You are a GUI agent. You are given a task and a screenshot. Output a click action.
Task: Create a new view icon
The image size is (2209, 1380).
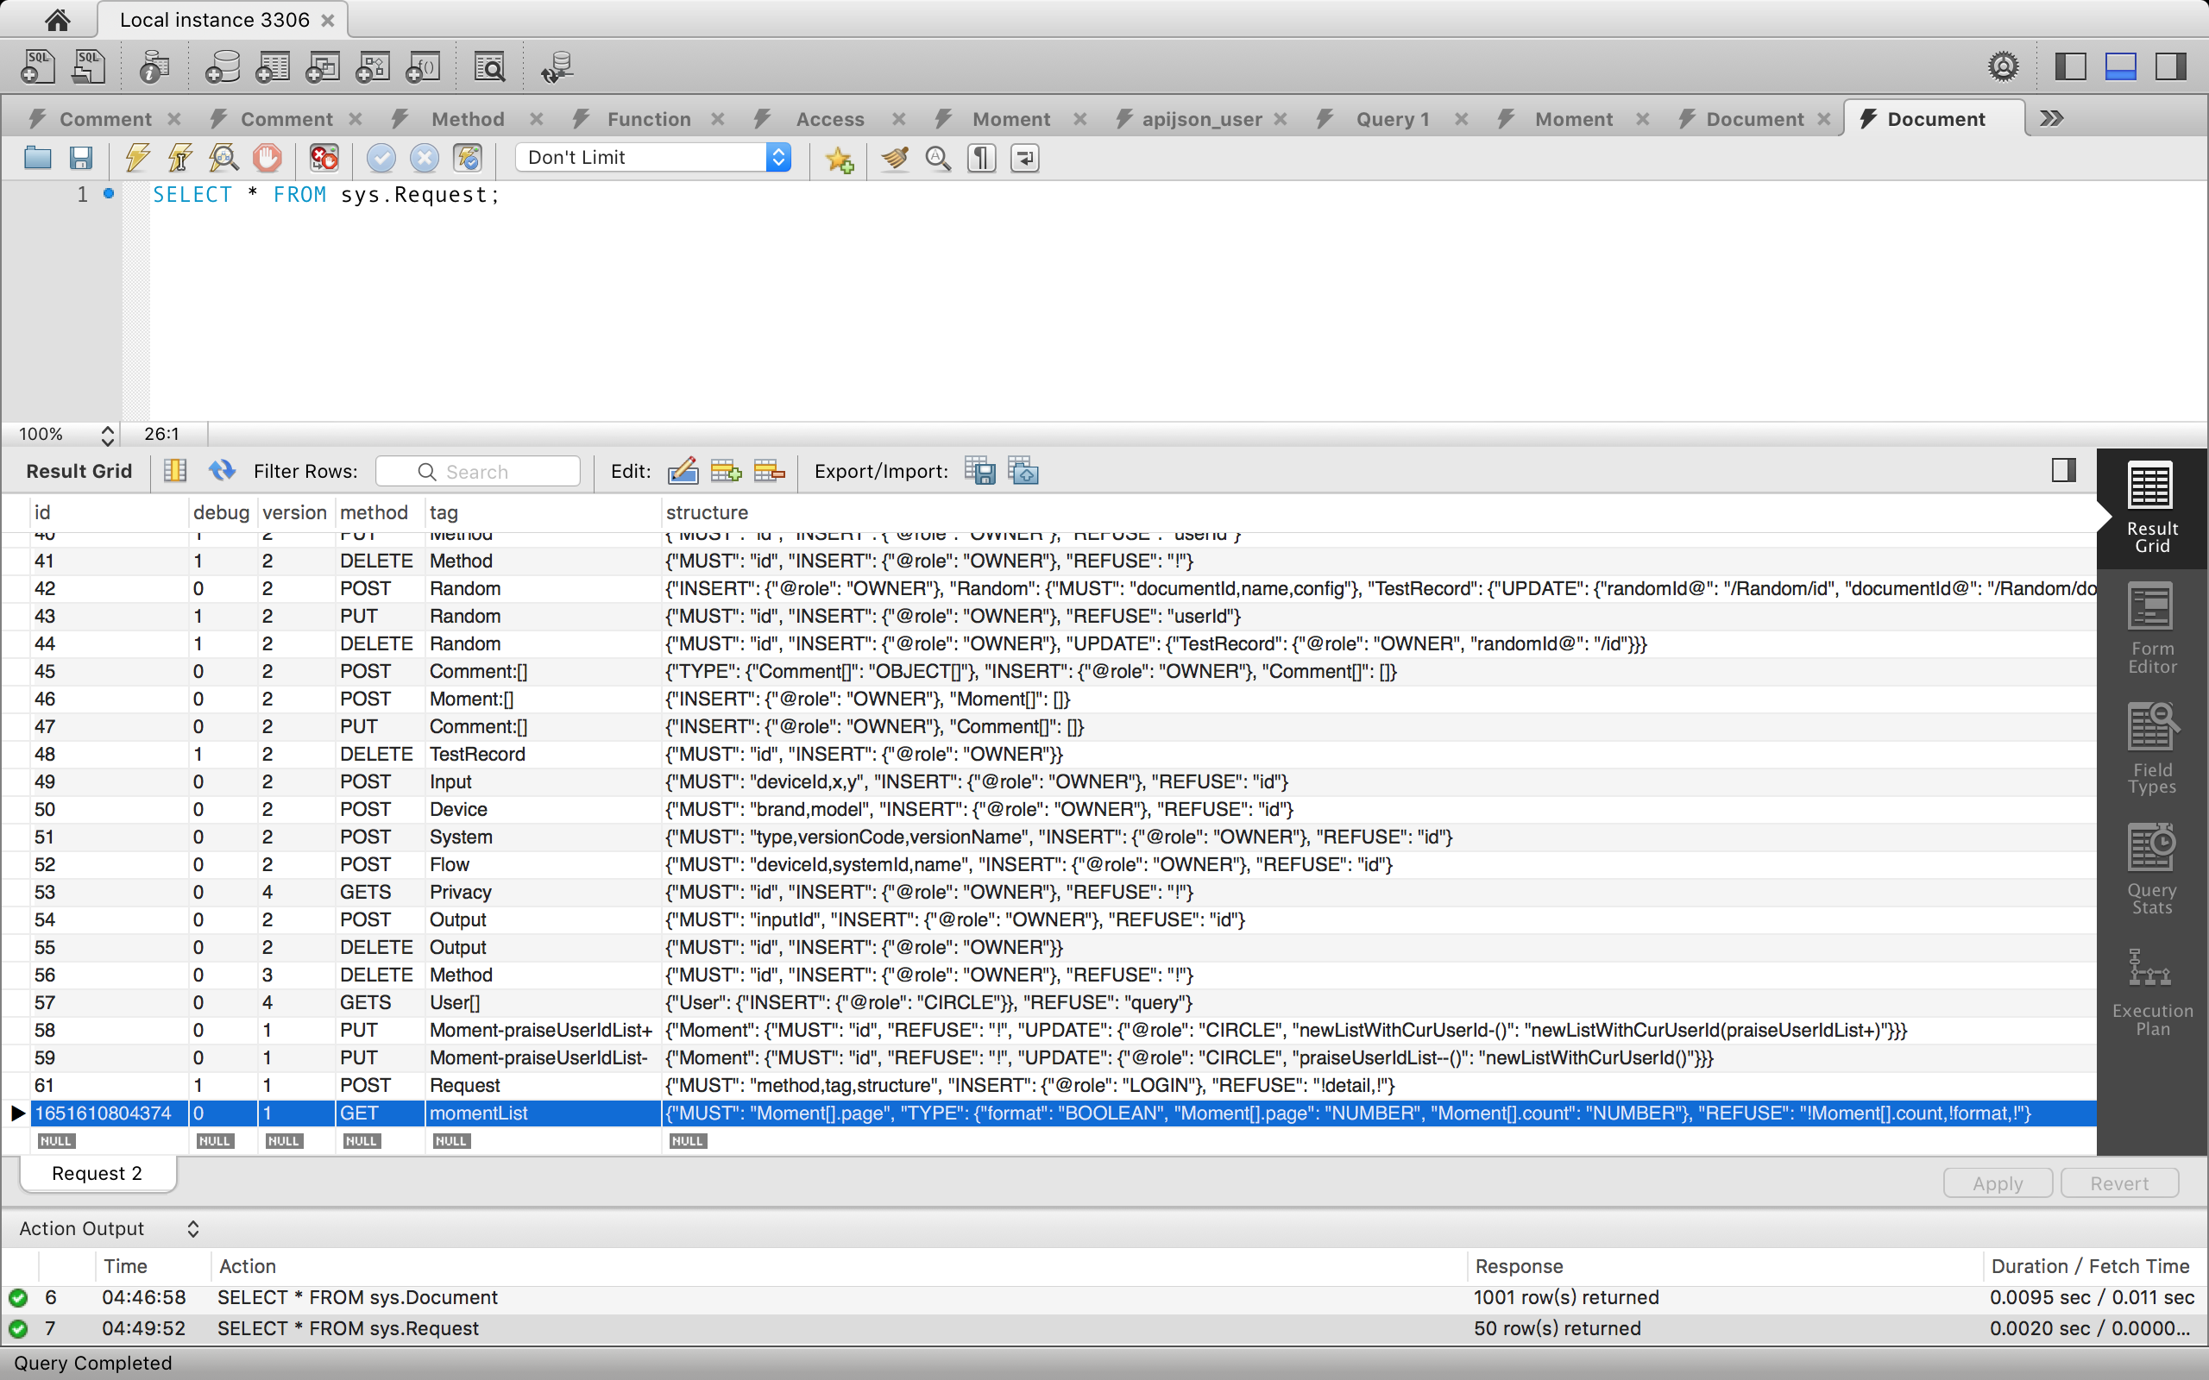322,66
